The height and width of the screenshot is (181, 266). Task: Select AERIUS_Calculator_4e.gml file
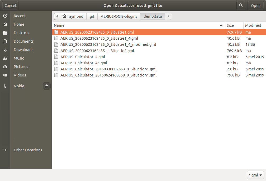[x=84, y=63]
